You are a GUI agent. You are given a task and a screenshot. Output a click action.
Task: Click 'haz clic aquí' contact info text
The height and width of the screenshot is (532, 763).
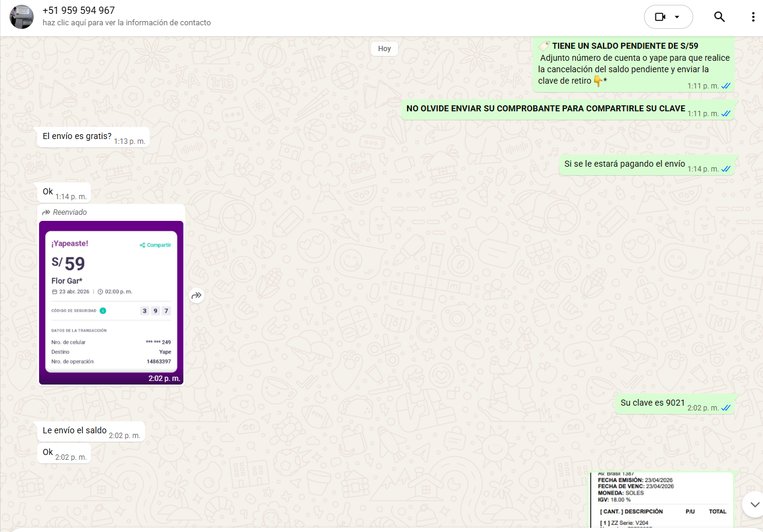[x=126, y=23]
